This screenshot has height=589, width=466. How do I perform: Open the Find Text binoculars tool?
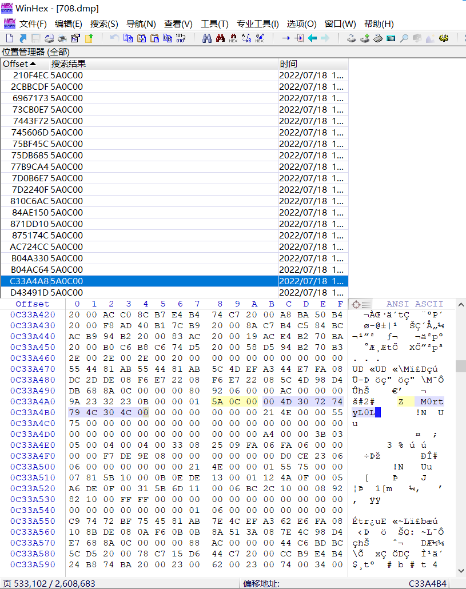[x=208, y=39]
